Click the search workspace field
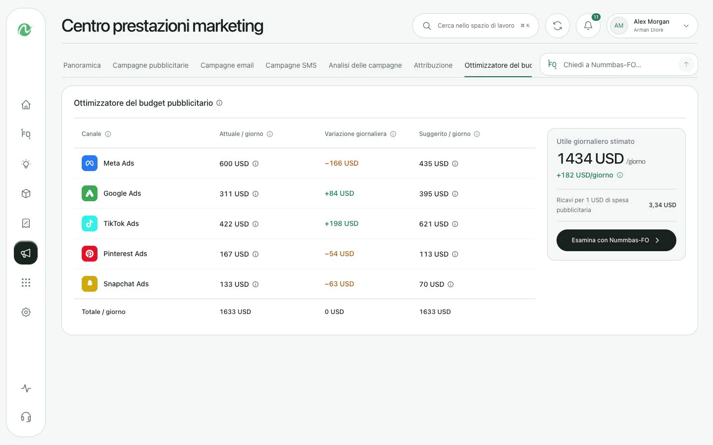This screenshot has height=445, width=713. (476, 26)
